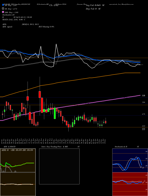Click the 'Day Vol: 0 M' text
148x196 pixels.
pyautogui.click(x=93, y=9)
